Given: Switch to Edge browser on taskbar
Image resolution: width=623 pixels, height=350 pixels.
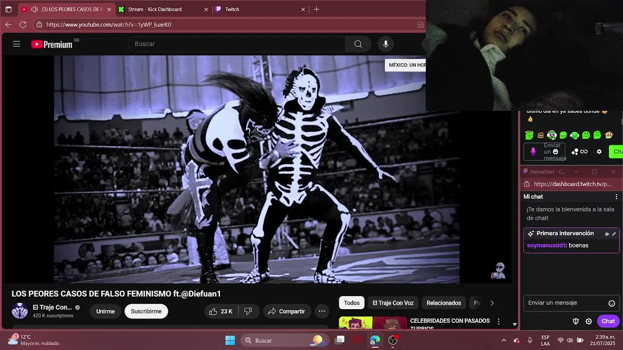Looking at the screenshot, I should [375, 340].
